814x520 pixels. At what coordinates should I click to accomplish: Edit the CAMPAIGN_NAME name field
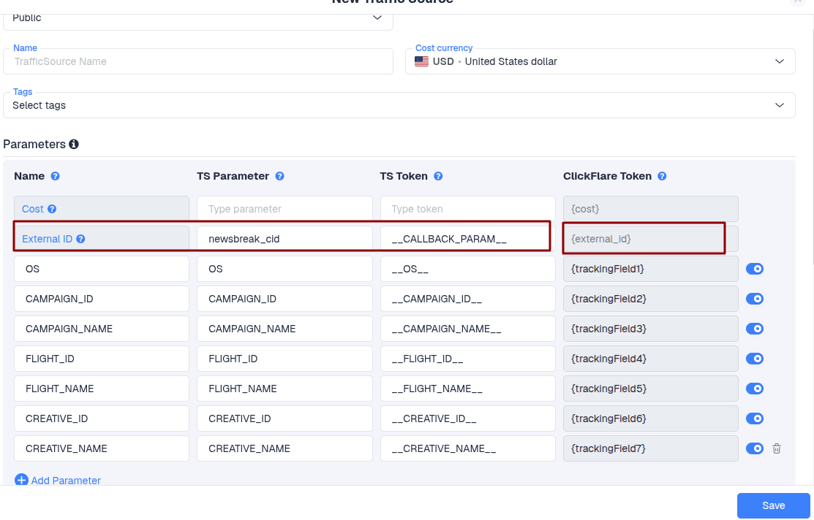click(101, 329)
